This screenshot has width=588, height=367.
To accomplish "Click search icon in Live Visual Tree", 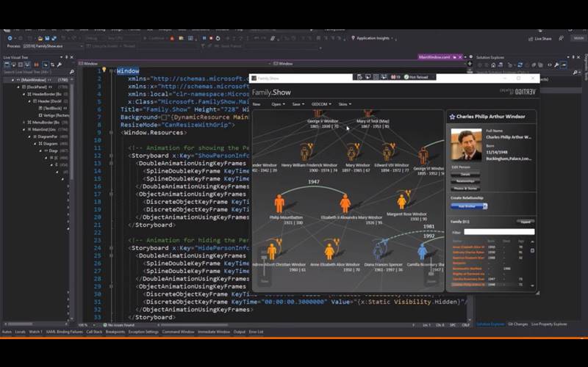I will pyautogui.click(x=72, y=72).
